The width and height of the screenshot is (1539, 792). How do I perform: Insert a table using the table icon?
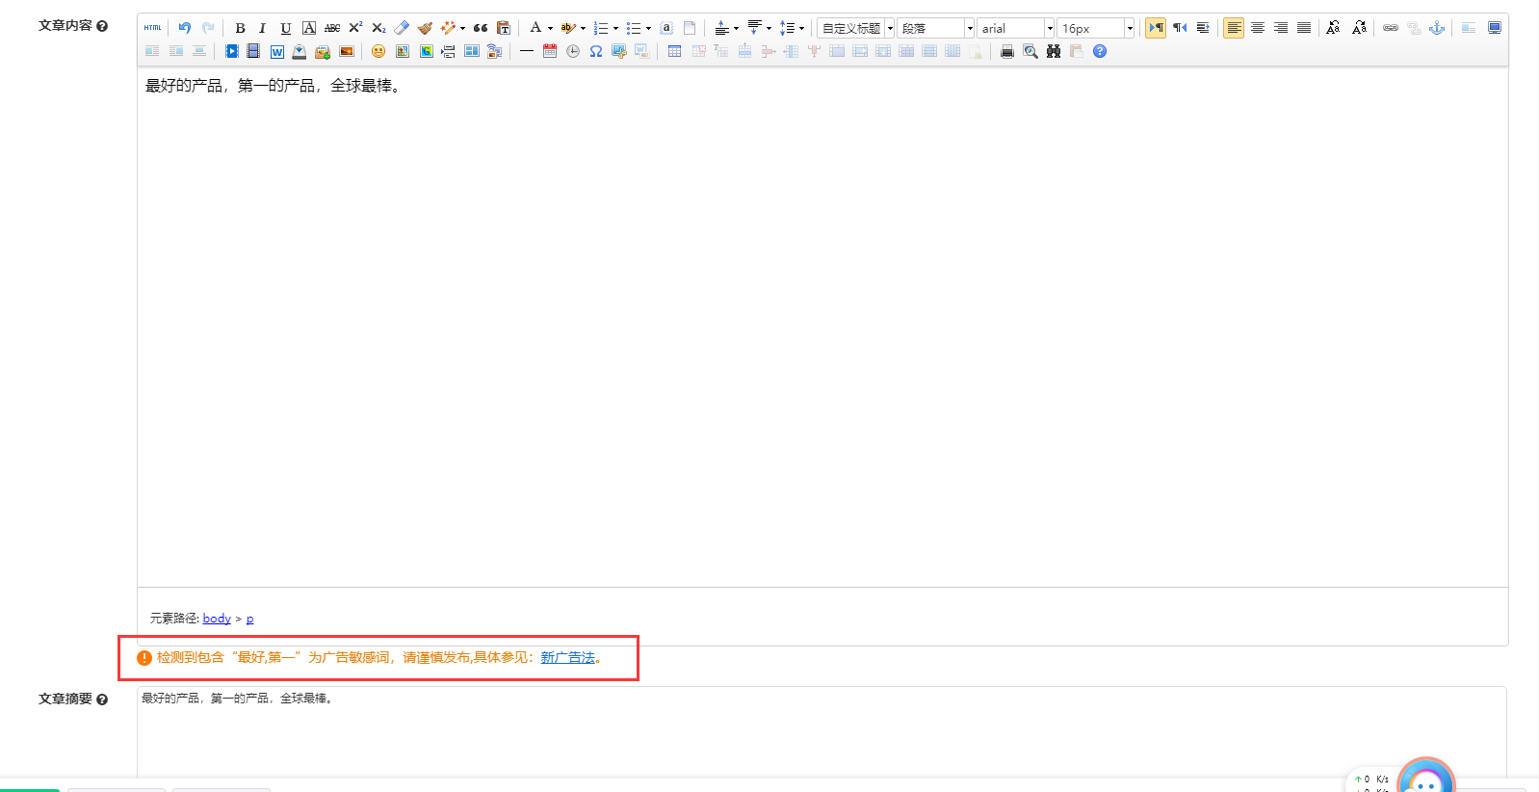click(x=674, y=51)
